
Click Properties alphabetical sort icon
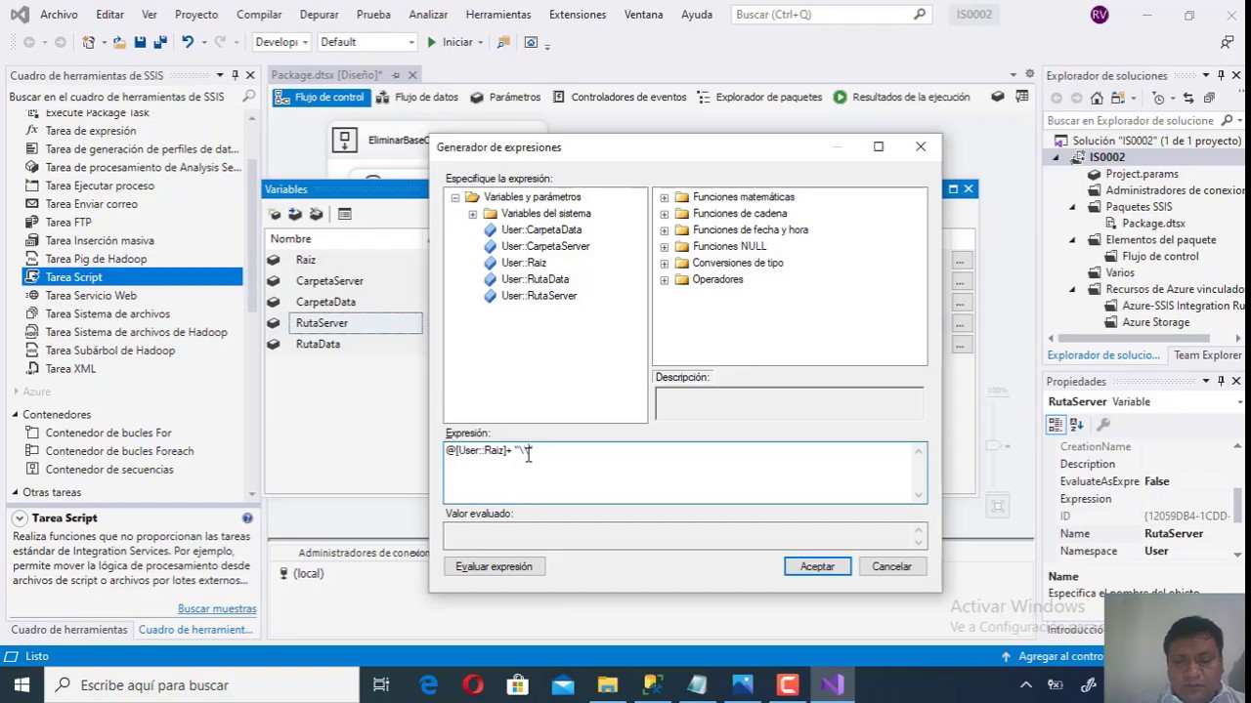pos(1077,425)
